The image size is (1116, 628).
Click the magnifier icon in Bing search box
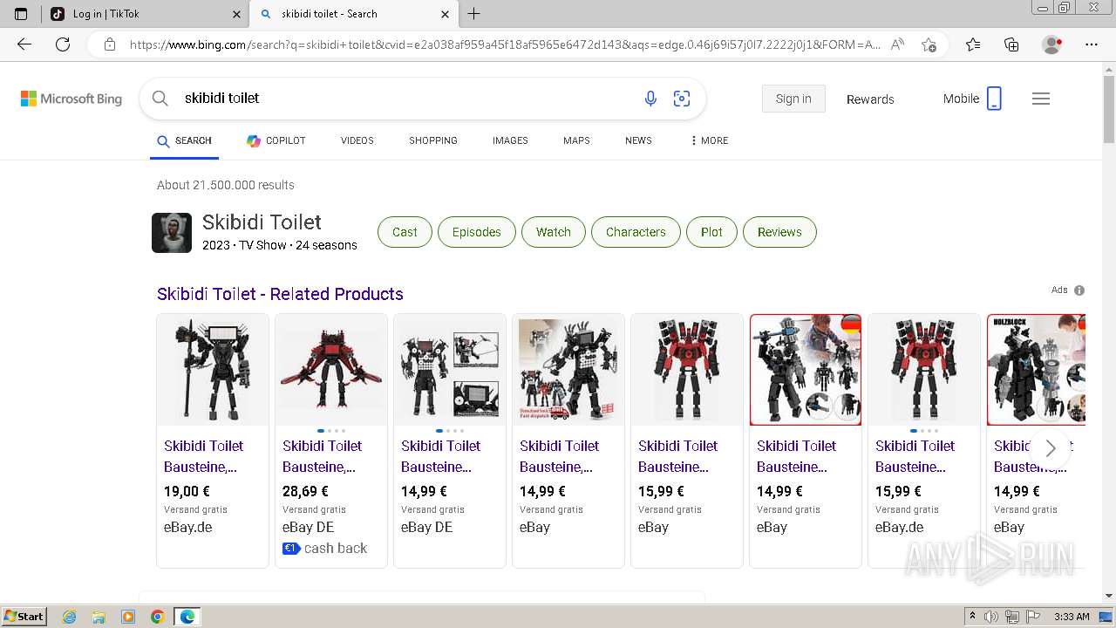click(160, 99)
